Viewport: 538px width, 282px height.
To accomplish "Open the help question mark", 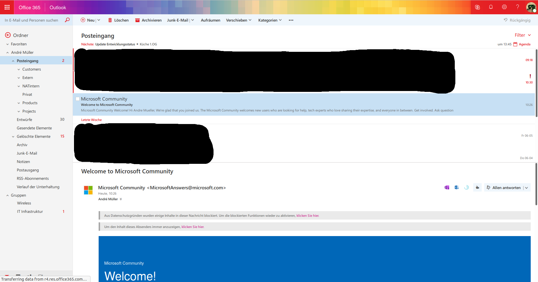I will (x=518, y=7).
